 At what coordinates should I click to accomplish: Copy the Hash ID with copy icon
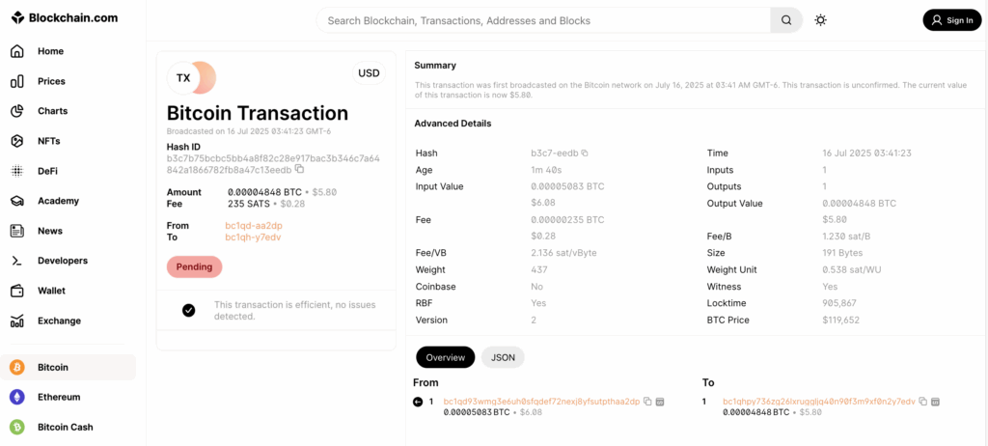pyautogui.click(x=299, y=169)
